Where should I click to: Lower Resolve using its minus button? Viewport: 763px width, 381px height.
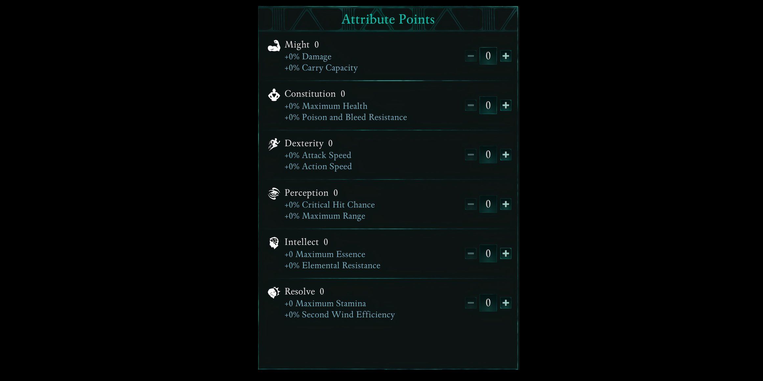471,303
